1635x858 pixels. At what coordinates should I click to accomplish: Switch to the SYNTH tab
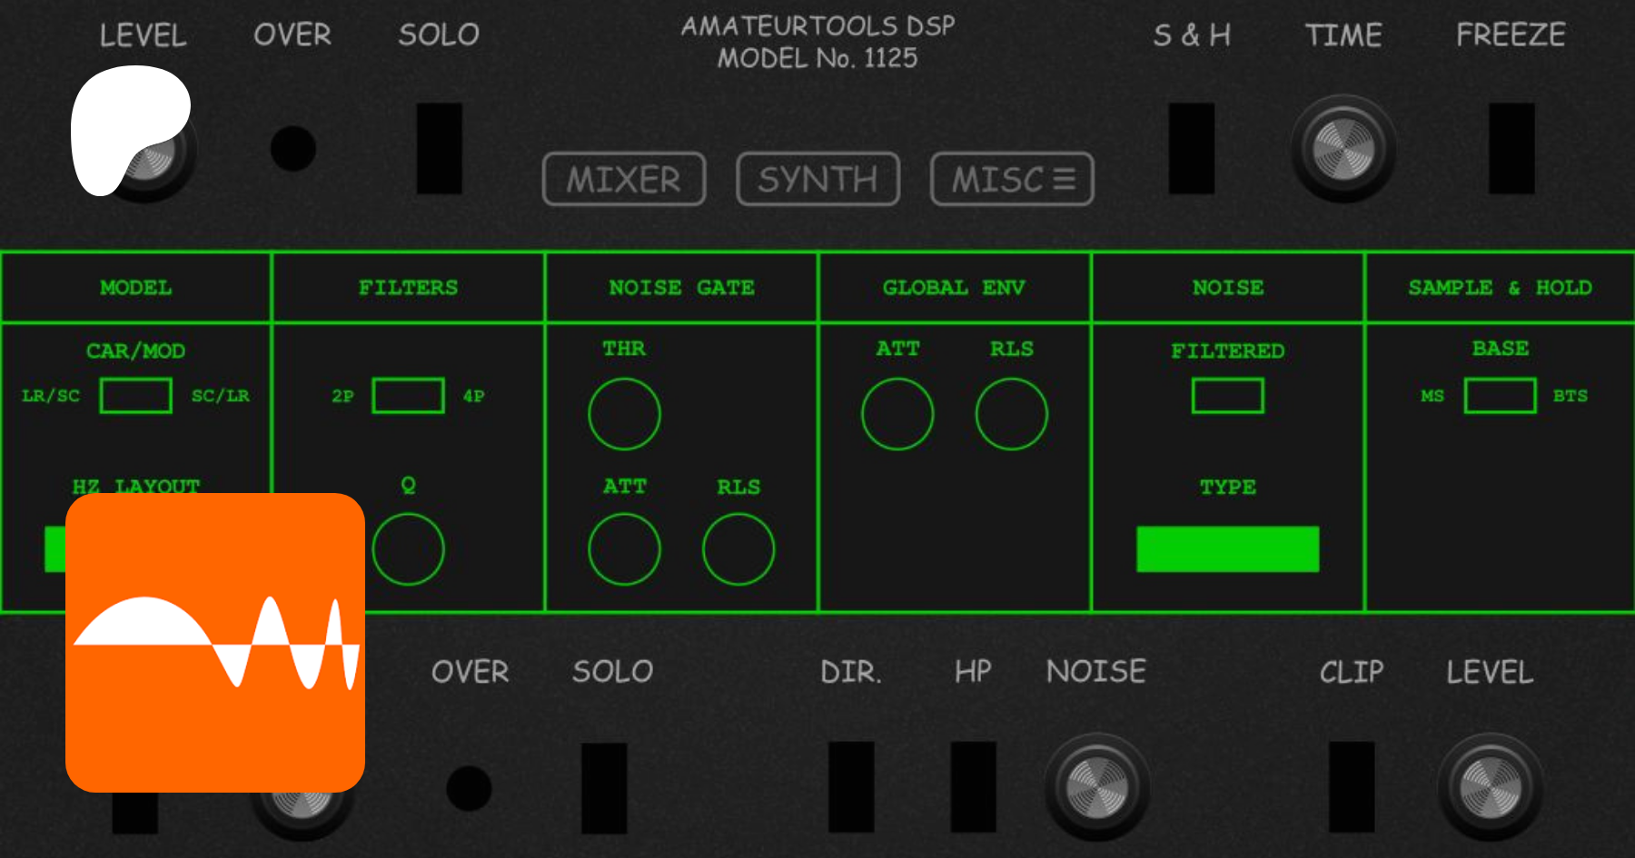pyautogui.click(x=817, y=179)
